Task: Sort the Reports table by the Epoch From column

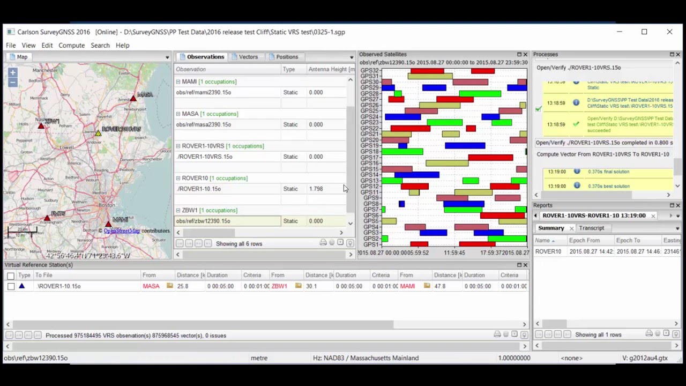Action: click(x=591, y=240)
